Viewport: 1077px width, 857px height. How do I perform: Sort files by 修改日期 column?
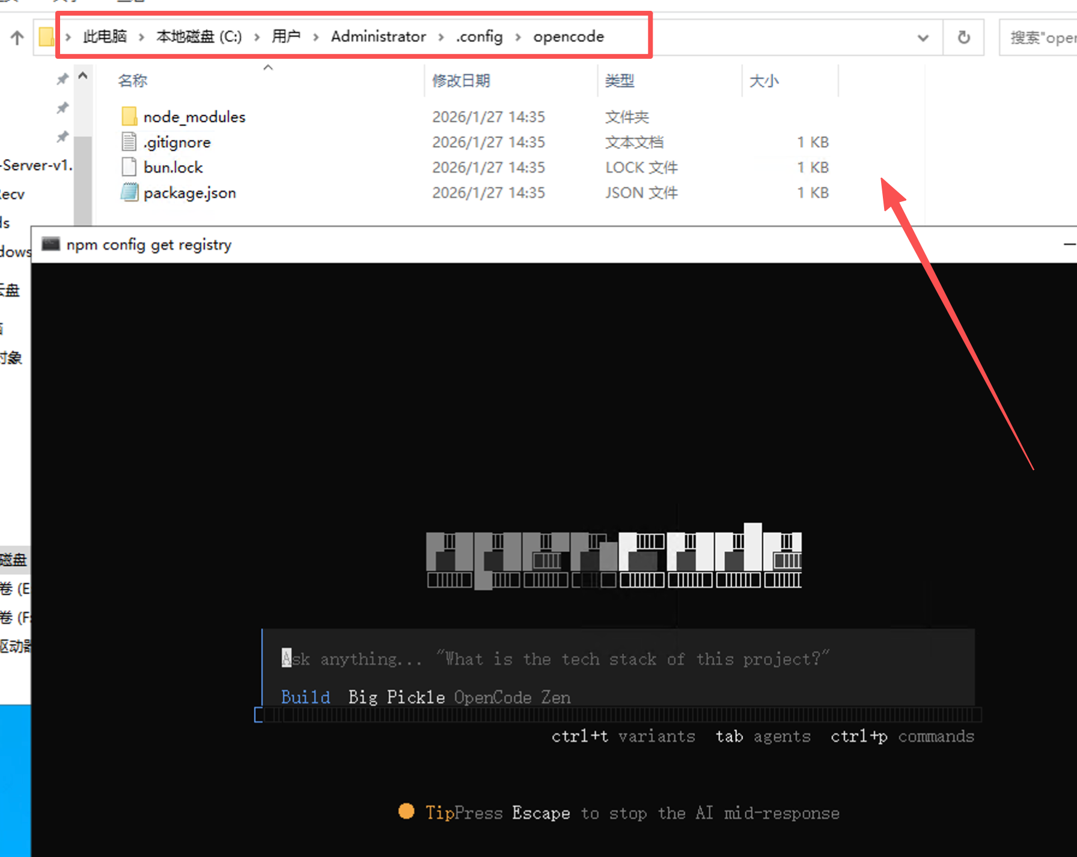[x=461, y=81]
